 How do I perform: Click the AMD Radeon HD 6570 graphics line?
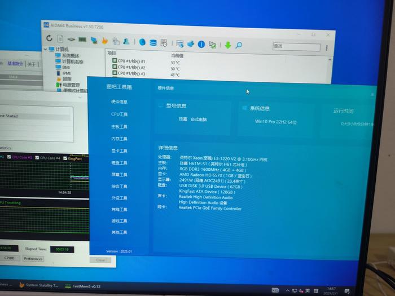click(x=216, y=175)
